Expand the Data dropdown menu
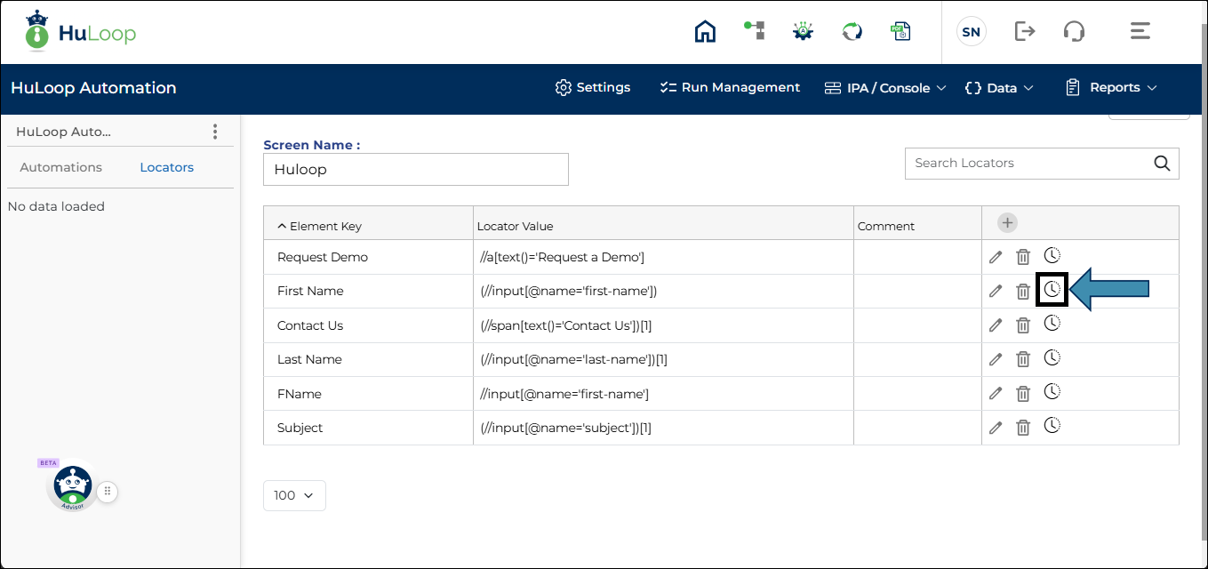The width and height of the screenshot is (1208, 569). coord(1000,88)
